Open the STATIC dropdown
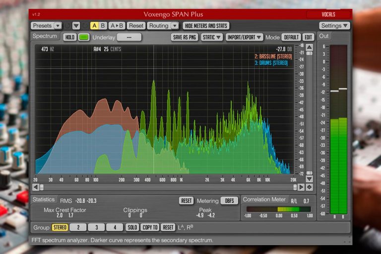 212,37
